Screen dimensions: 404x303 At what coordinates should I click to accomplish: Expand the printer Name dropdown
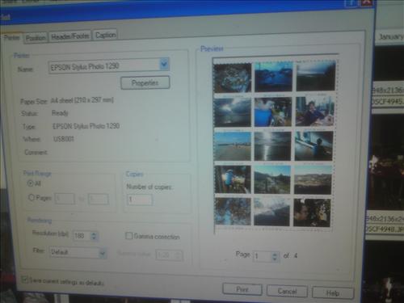click(164, 65)
